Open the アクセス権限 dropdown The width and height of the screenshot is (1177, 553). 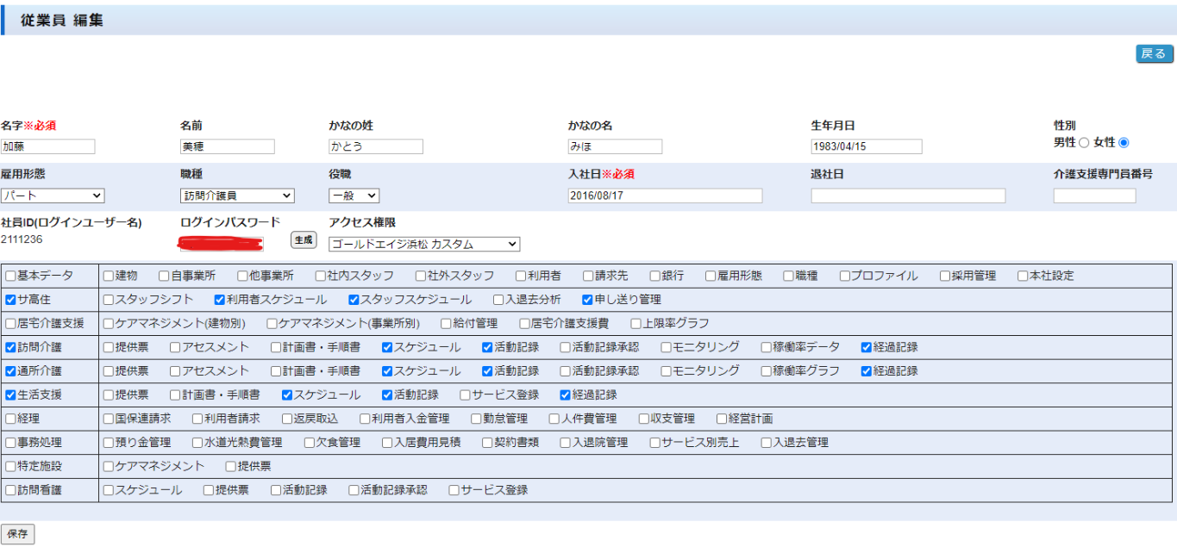tap(424, 245)
